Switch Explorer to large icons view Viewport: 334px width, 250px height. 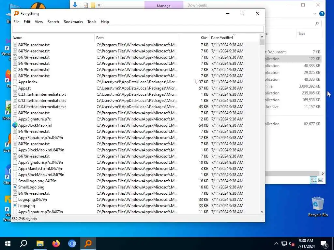point(320,180)
